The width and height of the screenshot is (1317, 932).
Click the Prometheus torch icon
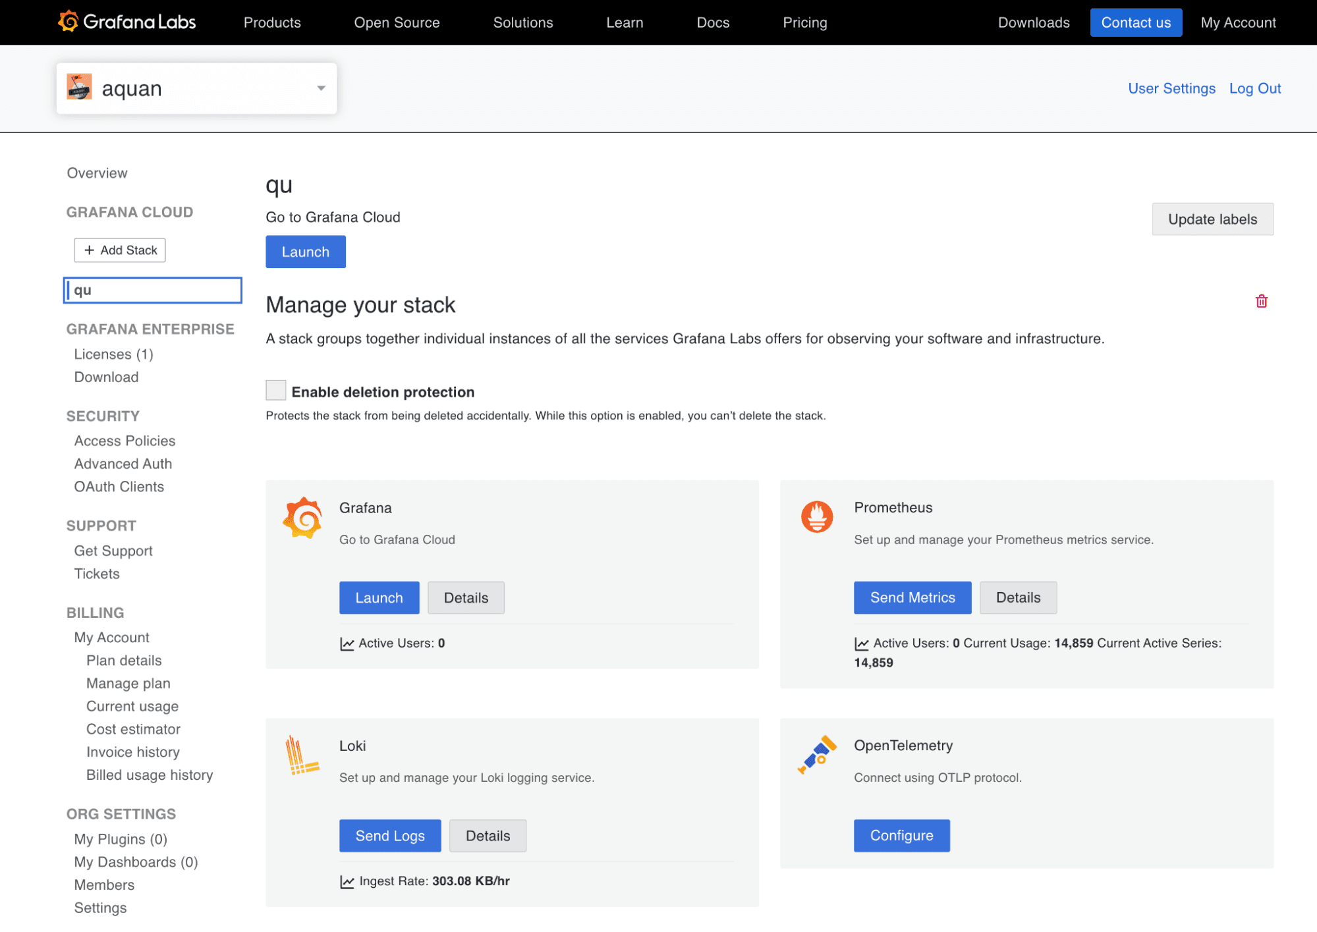click(x=816, y=517)
